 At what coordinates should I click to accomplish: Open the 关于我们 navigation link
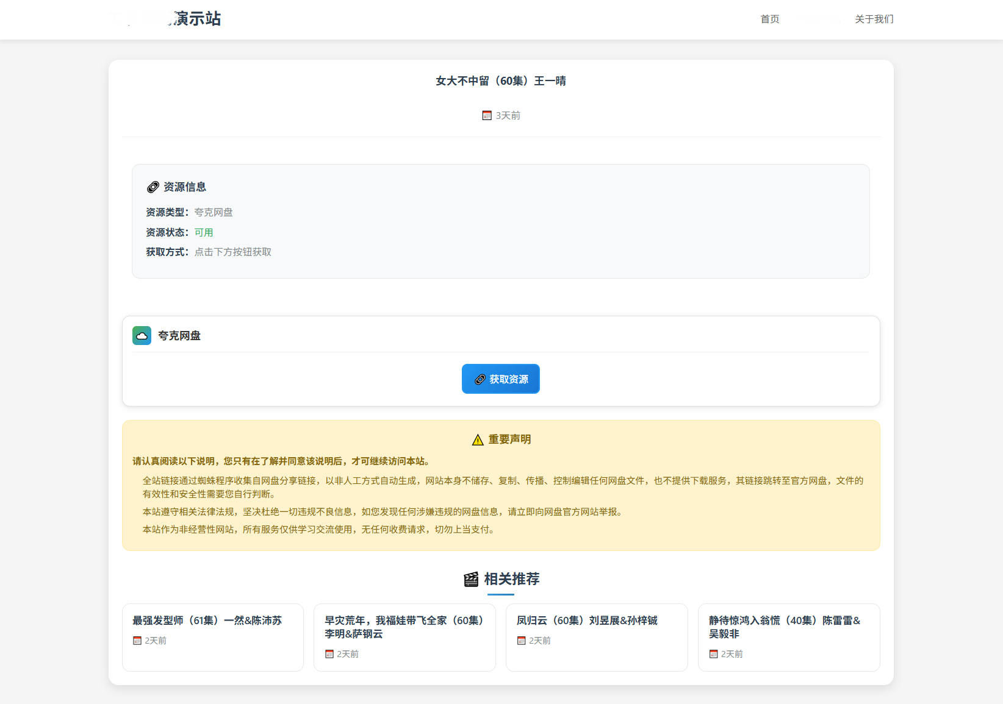click(874, 19)
